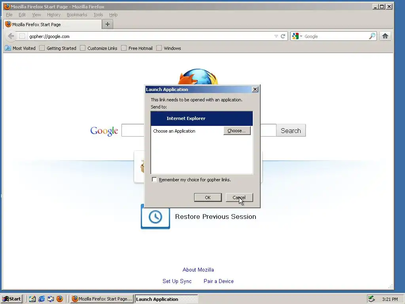The width and height of the screenshot is (405, 304).
Task: Open the Tools menu
Action: pos(98,15)
